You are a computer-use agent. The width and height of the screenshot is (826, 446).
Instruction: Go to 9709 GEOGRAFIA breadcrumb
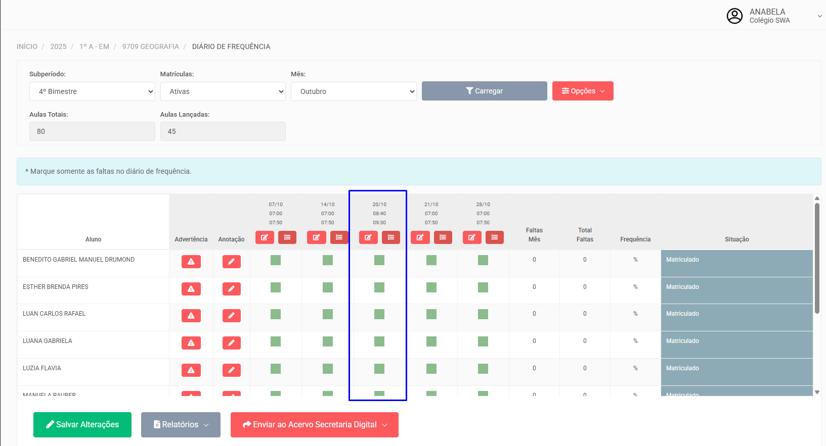pyautogui.click(x=151, y=46)
